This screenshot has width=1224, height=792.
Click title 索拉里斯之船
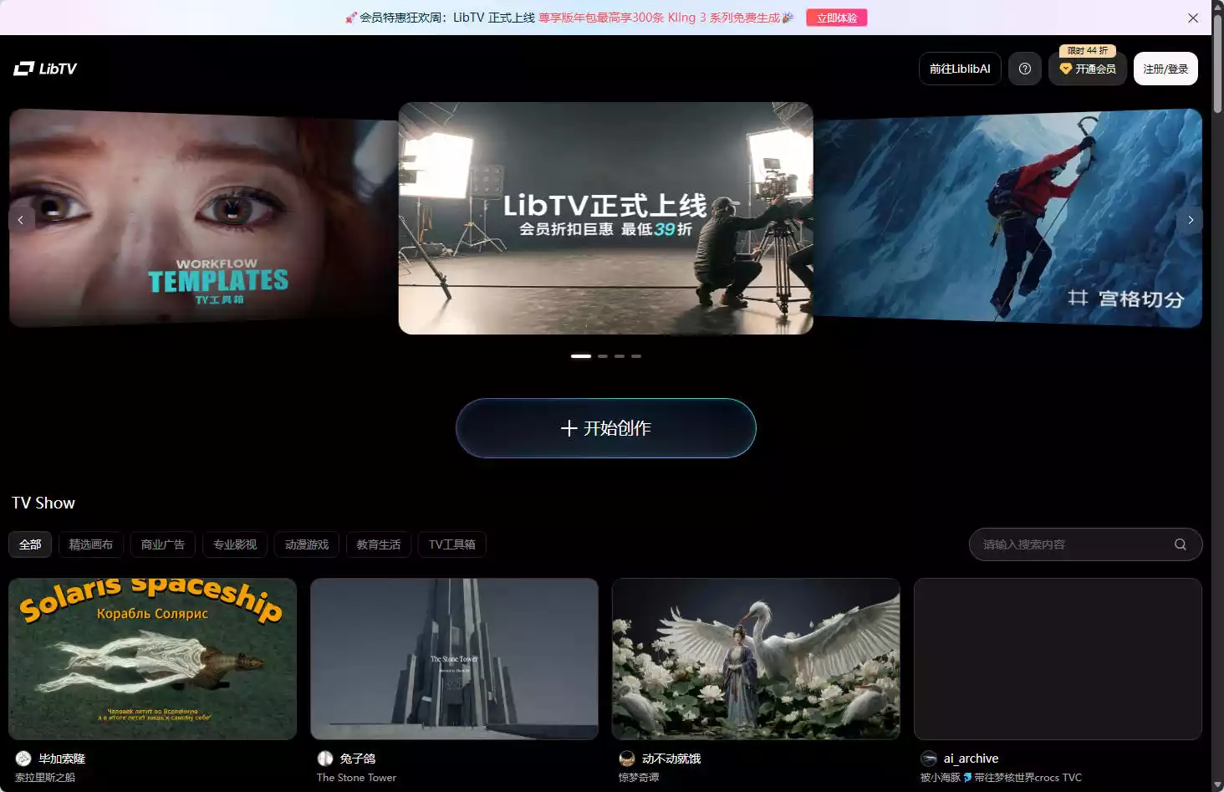point(45,778)
